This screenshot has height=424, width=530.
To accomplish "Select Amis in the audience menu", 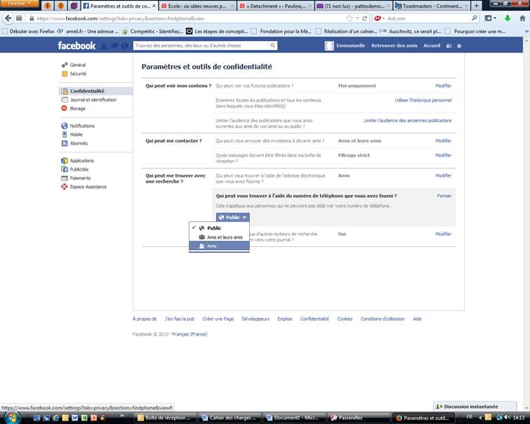I will (x=219, y=246).
